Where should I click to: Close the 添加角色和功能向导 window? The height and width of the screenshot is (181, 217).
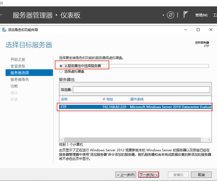tap(211, 30)
